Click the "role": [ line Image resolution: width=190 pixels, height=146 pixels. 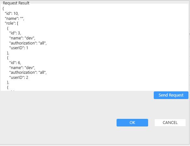click(11, 23)
